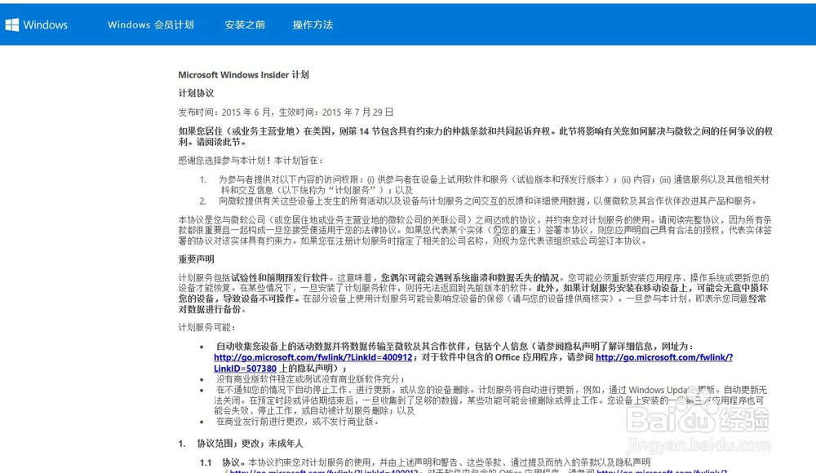Click the Microsoft Windows Insider 计划 heading

pos(243,75)
